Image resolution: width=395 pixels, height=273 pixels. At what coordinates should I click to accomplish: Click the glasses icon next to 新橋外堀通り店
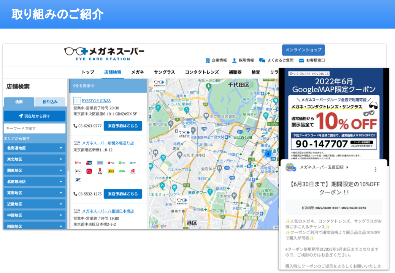[77, 143]
